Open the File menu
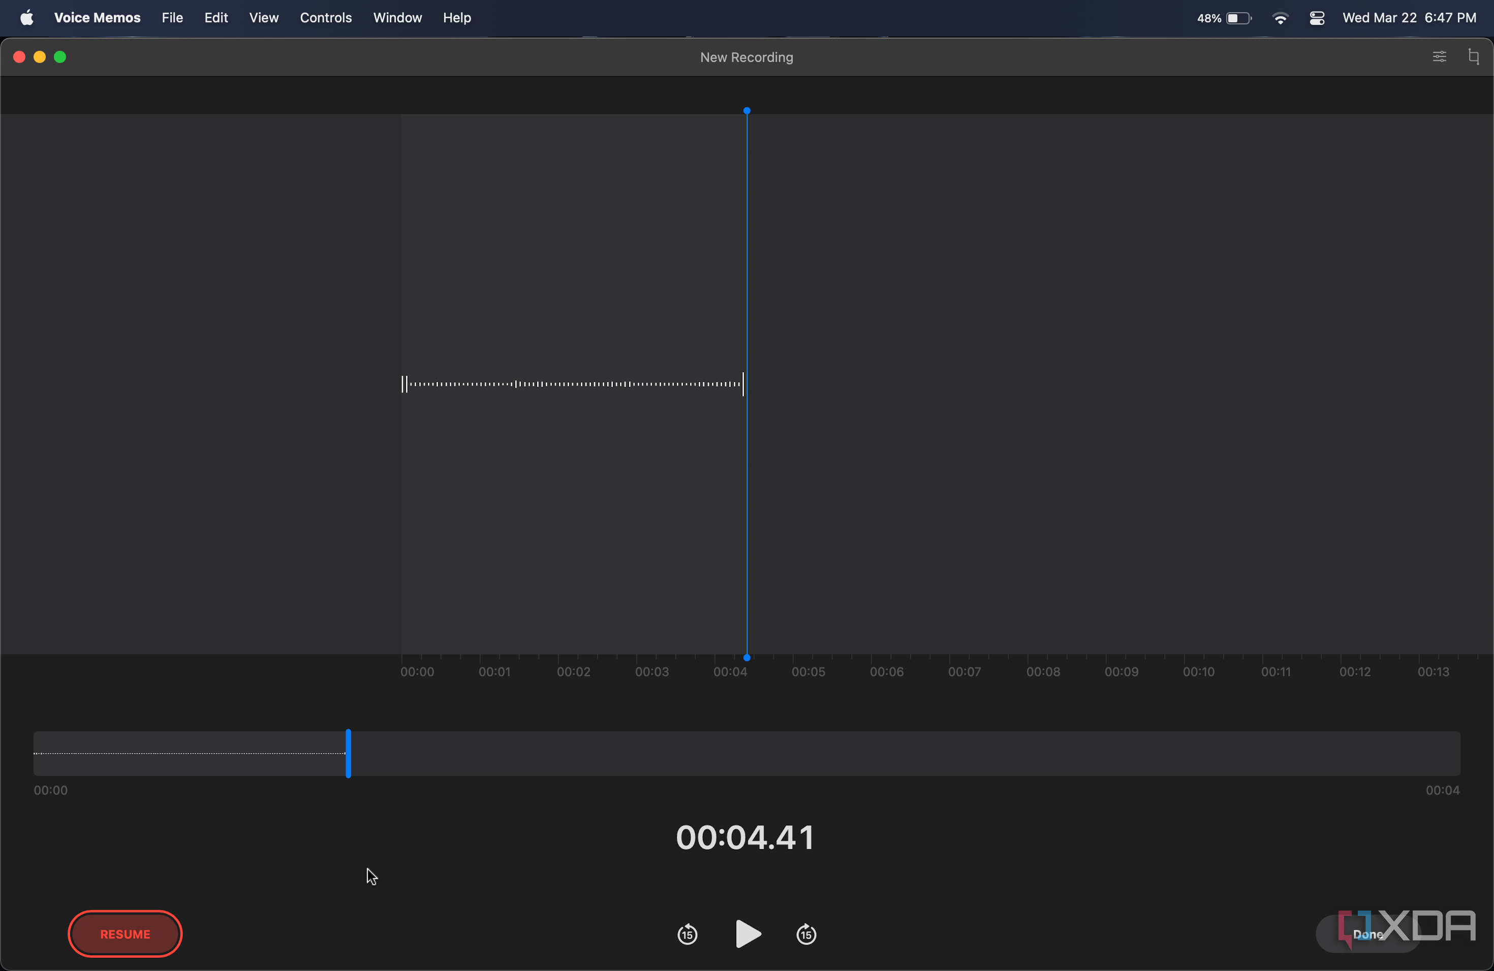1494x971 pixels. click(171, 18)
